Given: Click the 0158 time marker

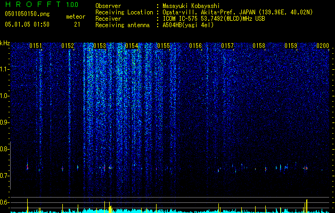Looking at the screenshot, I should [x=259, y=46].
